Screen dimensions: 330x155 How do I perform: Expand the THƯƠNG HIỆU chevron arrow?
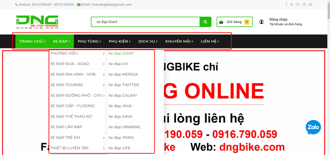tap(104, 54)
